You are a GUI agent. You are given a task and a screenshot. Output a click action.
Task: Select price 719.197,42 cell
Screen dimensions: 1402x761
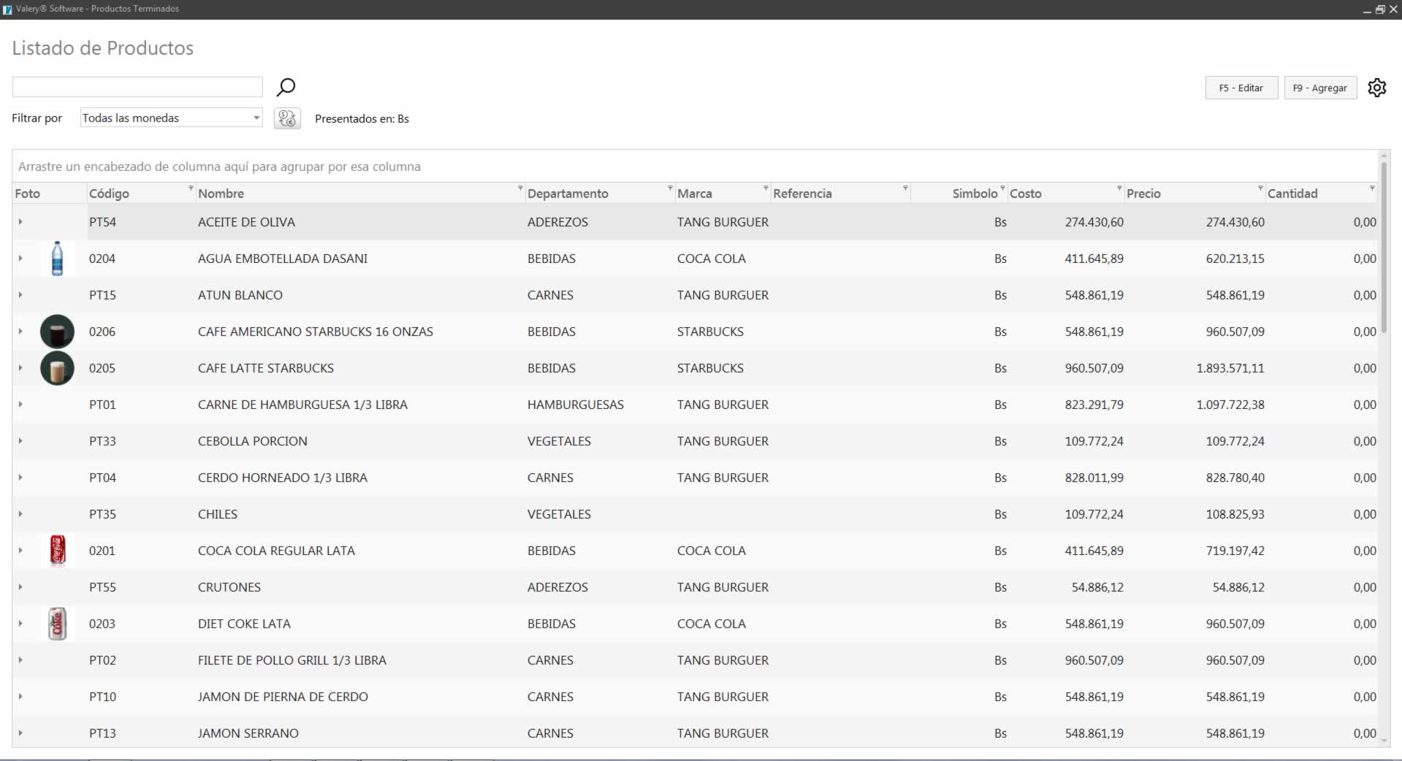(x=1235, y=551)
